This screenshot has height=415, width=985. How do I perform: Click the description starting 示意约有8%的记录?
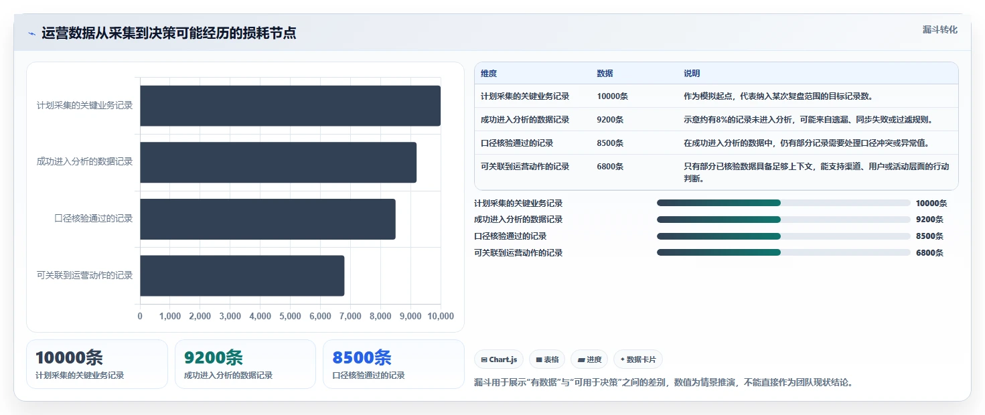pos(808,120)
